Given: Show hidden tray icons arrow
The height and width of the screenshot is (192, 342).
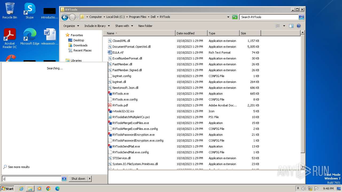Looking at the screenshot, I should 298,188.
